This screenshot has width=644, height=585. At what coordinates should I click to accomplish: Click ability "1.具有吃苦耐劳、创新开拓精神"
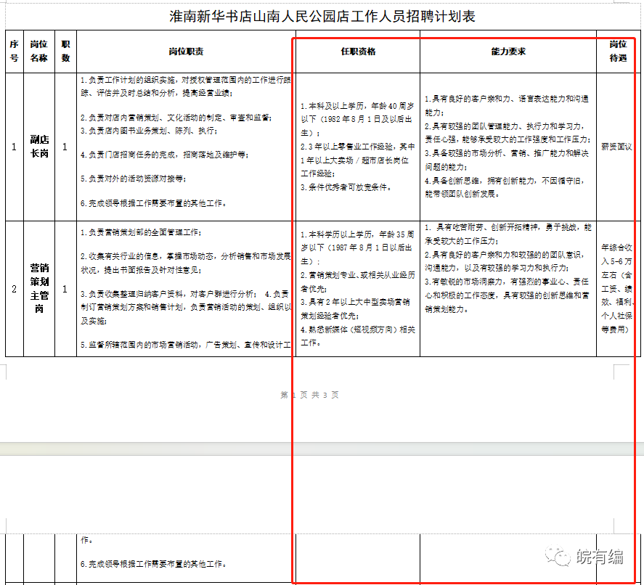(508, 234)
